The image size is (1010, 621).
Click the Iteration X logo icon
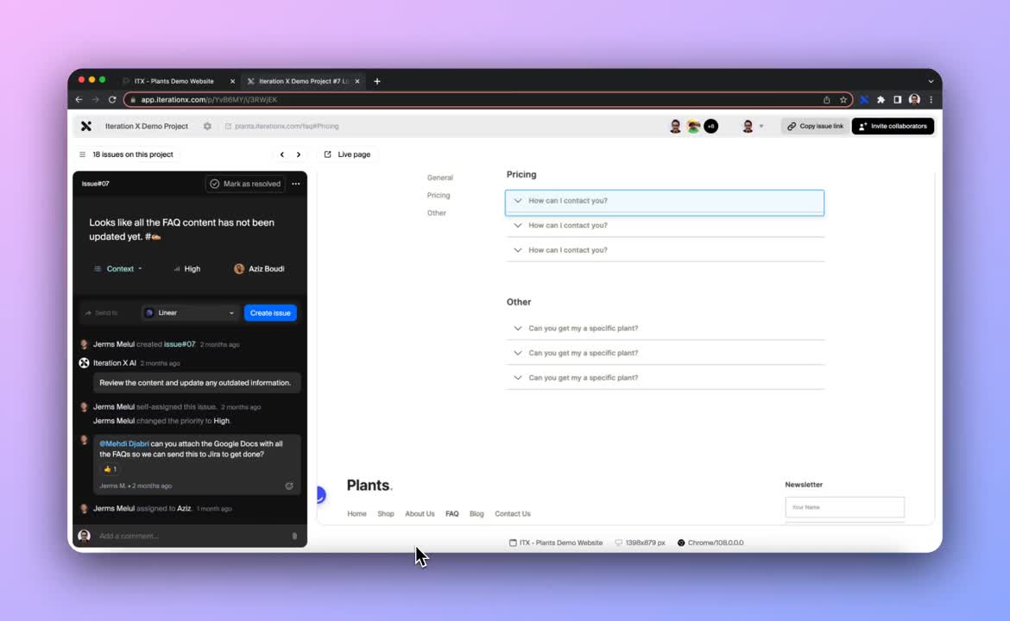point(86,126)
